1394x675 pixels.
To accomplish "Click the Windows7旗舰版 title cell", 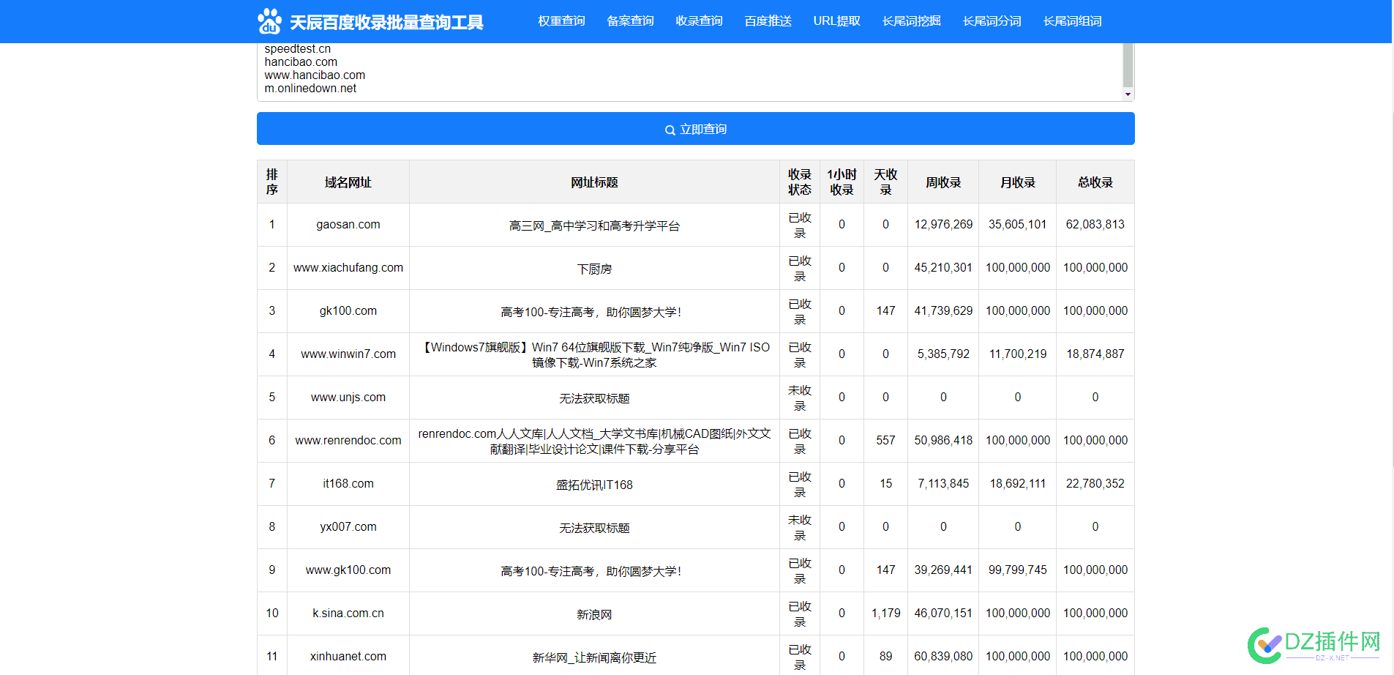I will [x=594, y=354].
